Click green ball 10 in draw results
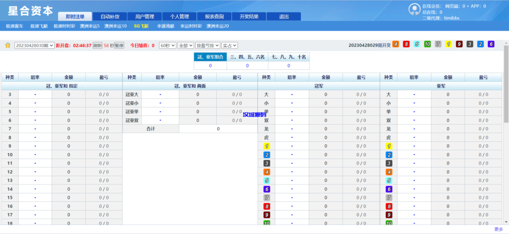509x234 pixels. tap(427, 44)
